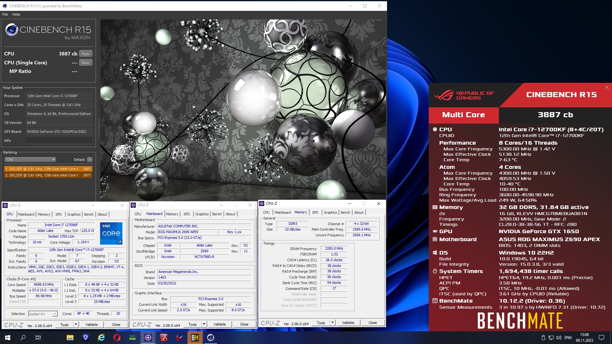Click BIOS Version field 1403
The height and width of the screenshot is (344, 612).
click(204, 277)
